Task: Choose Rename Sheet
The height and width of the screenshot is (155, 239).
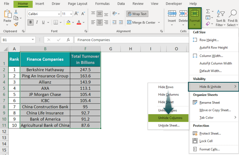Action: (213, 103)
